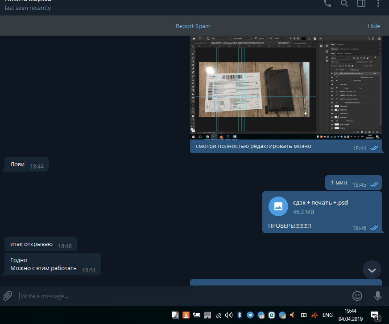Open the volume speaker control in tray
Screen dimensions: 389x324
229,315
